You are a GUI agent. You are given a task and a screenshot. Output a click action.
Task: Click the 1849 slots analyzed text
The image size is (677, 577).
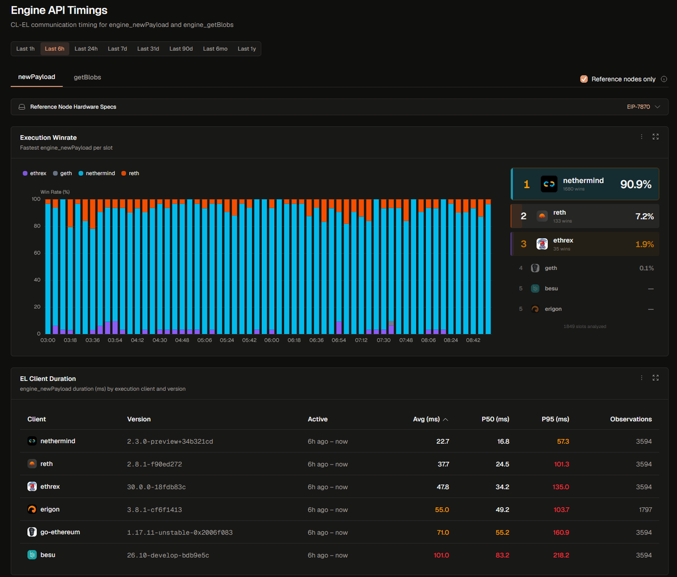(x=585, y=326)
